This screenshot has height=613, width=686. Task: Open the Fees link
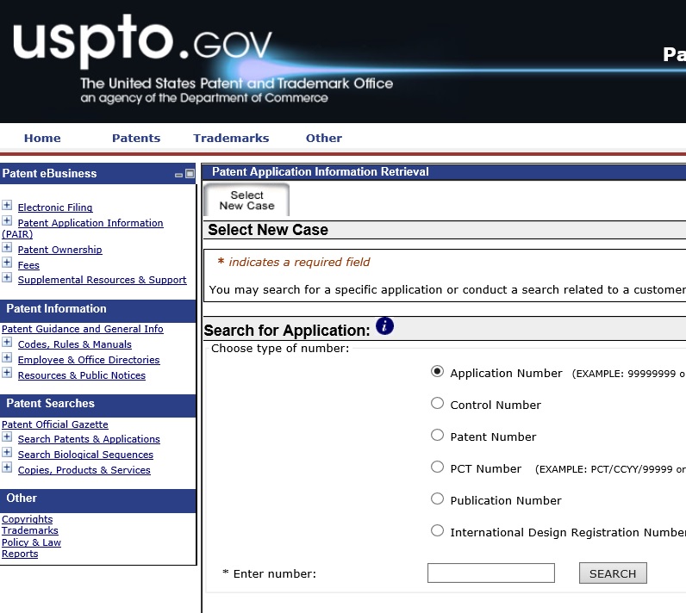point(28,265)
